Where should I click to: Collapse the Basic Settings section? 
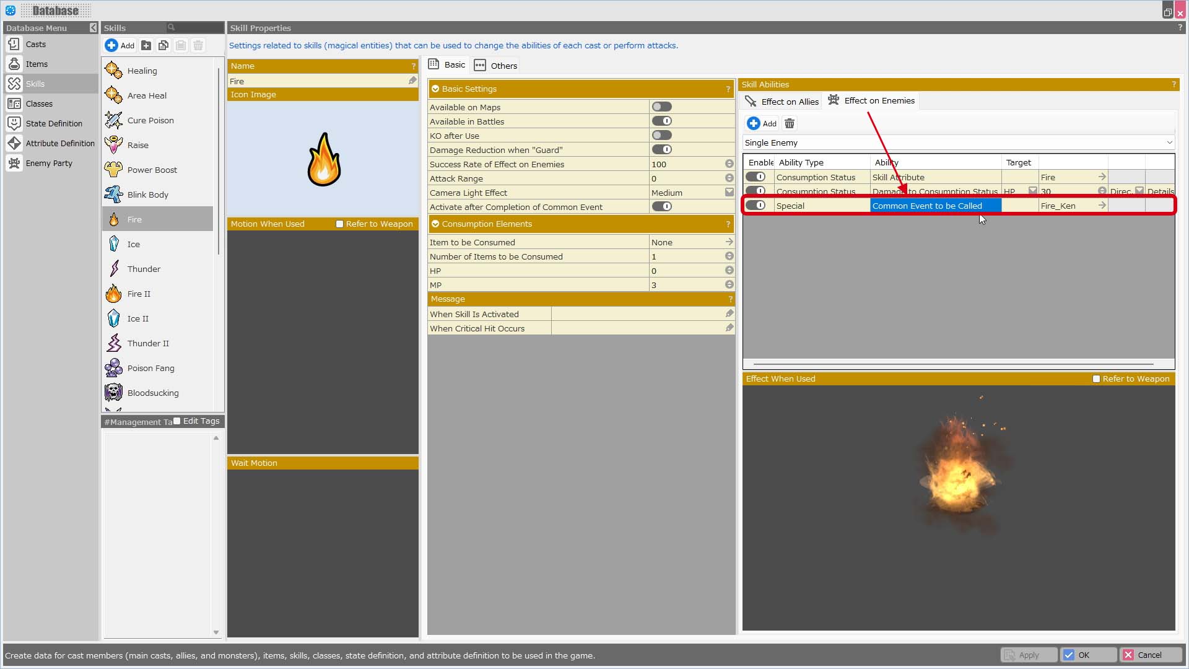(x=435, y=89)
